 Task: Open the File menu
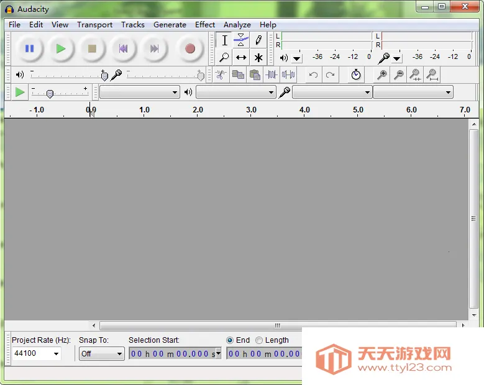tap(14, 25)
